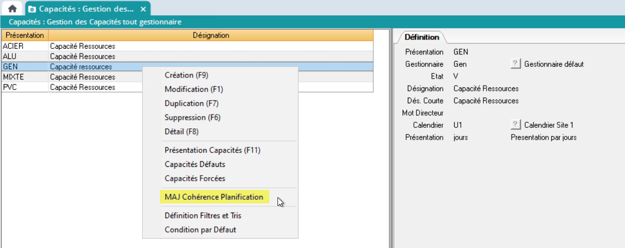Select Capacités Défauts menu item

click(195, 164)
